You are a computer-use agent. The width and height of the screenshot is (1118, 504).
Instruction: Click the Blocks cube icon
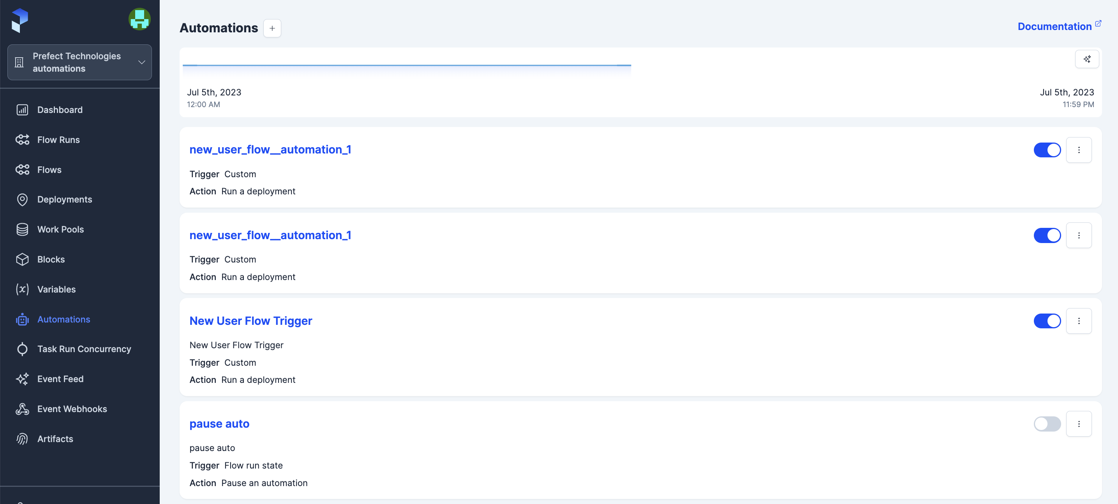coord(22,260)
